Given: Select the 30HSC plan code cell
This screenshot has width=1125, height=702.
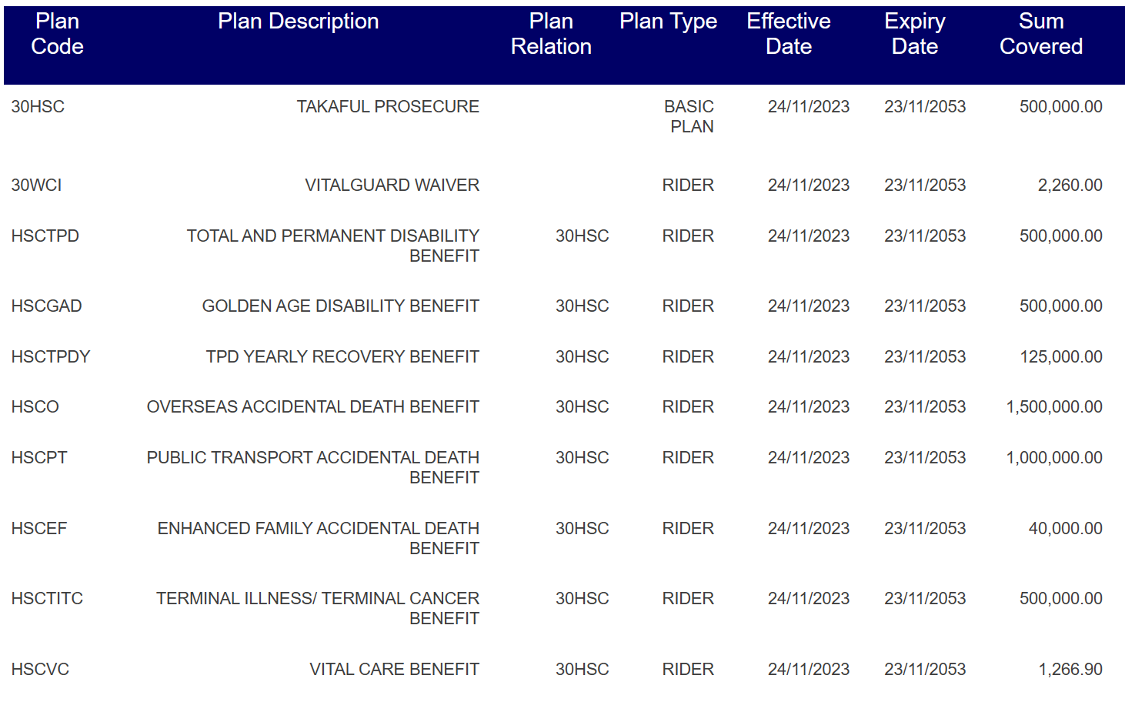Looking at the screenshot, I should pos(38,107).
